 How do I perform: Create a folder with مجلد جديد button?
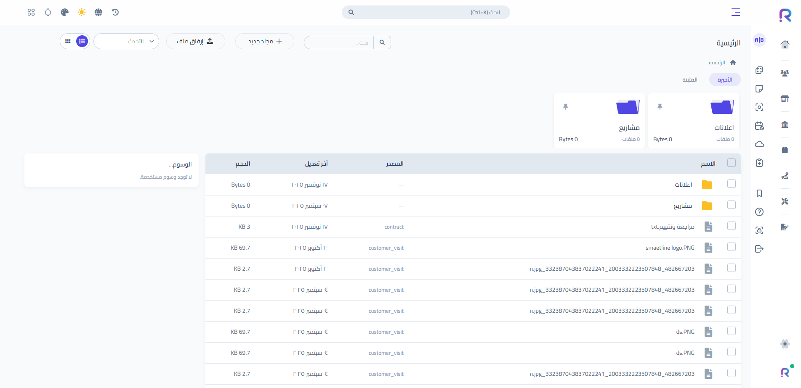(264, 41)
